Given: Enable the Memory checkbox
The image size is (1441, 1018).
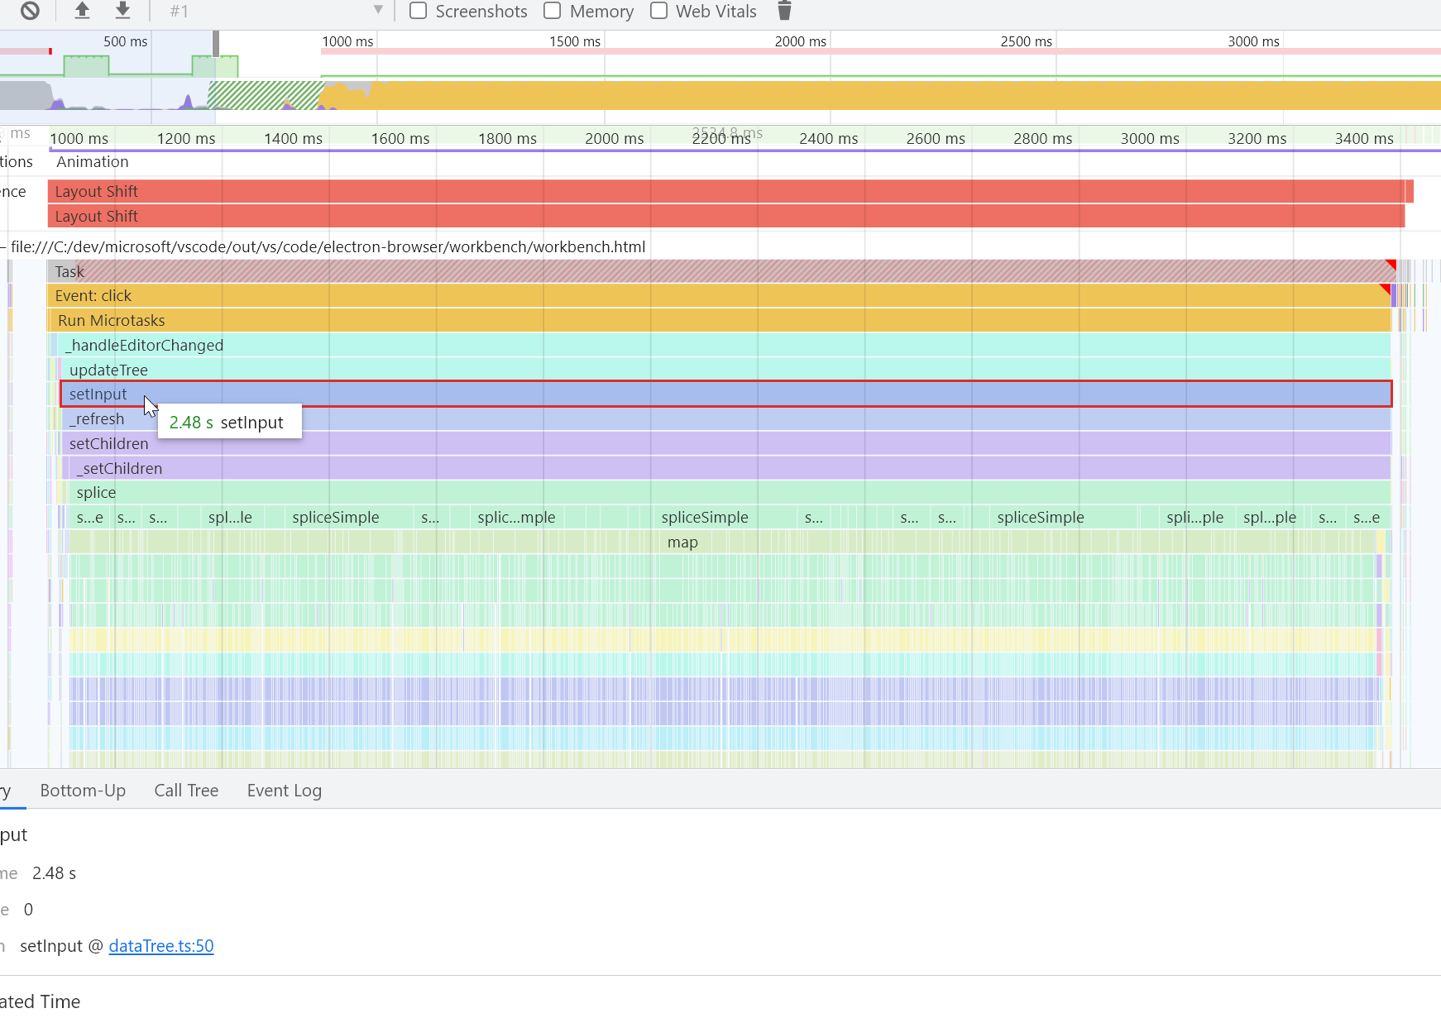Looking at the screenshot, I should pyautogui.click(x=553, y=11).
